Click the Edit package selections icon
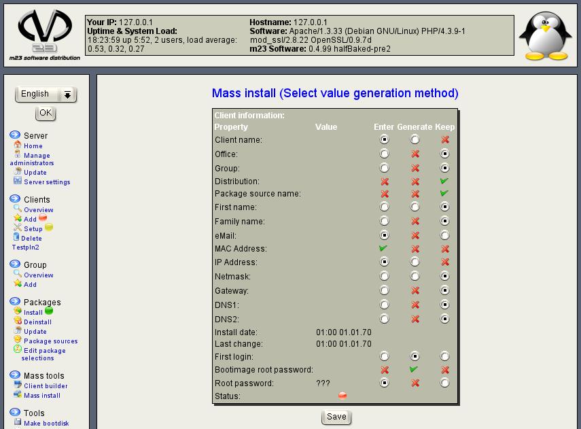581x429 pixels. tap(18, 350)
